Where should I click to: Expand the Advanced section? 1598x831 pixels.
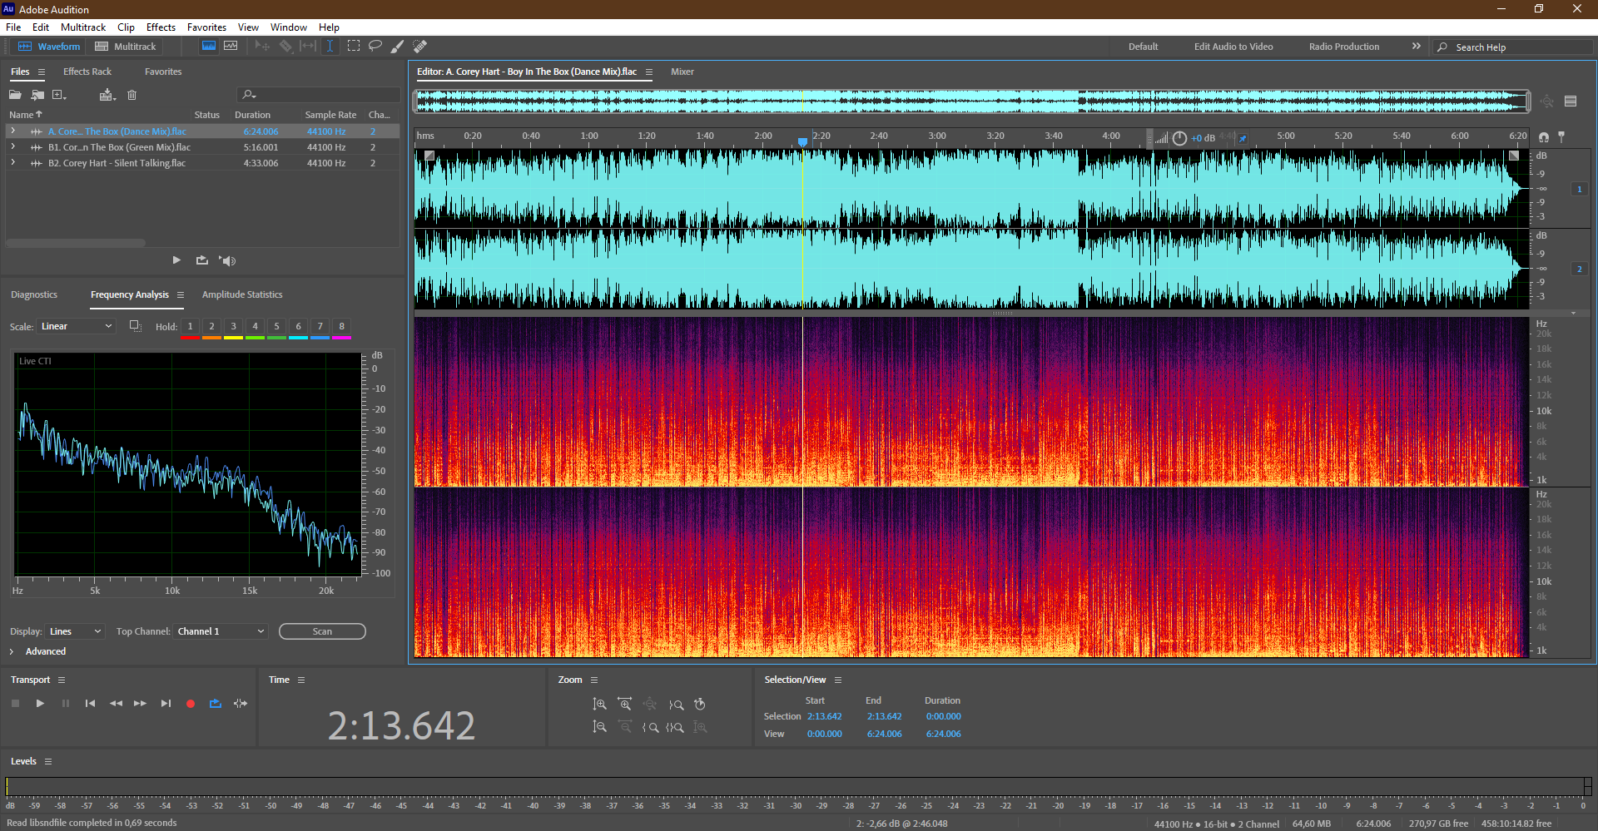pyautogui.click(x=12, y=651)
